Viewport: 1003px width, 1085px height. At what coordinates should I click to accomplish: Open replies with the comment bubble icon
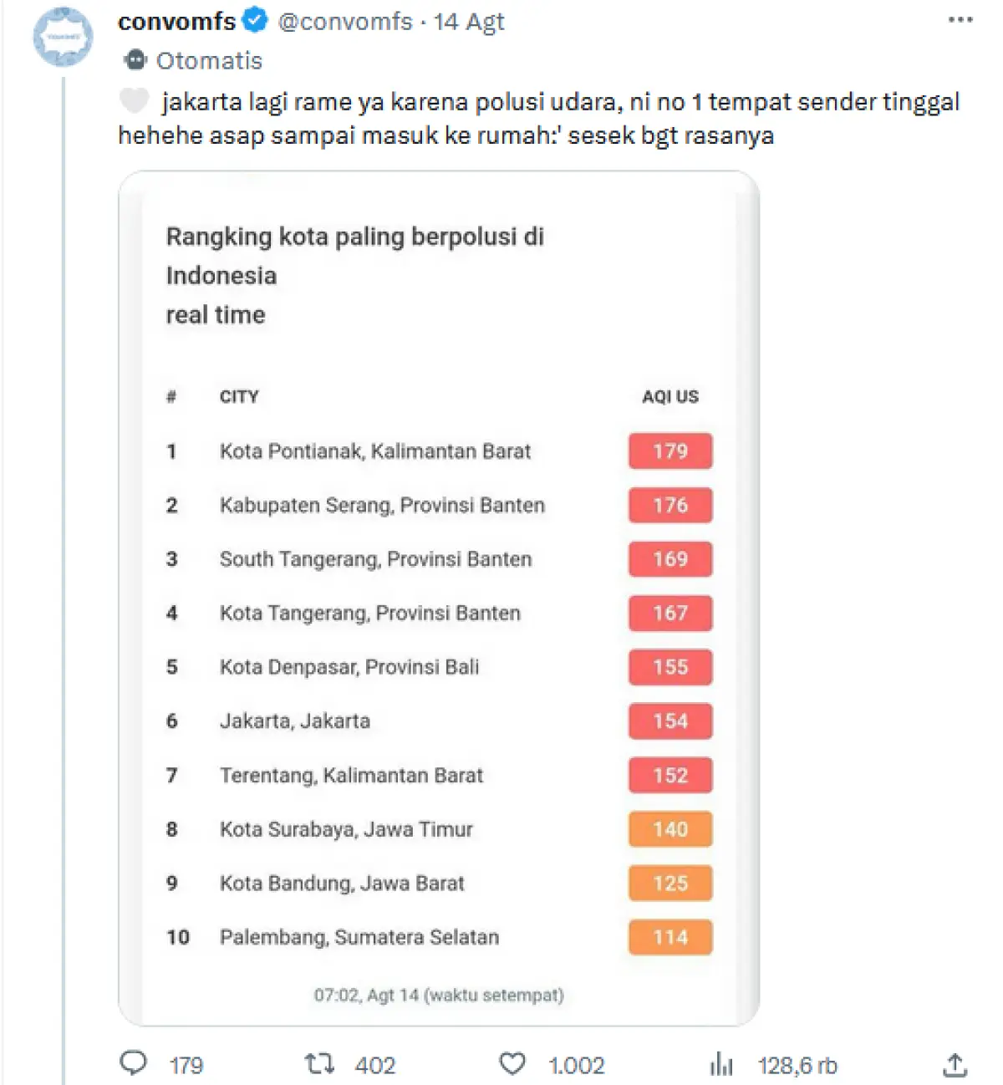(x=135, y=1064)
